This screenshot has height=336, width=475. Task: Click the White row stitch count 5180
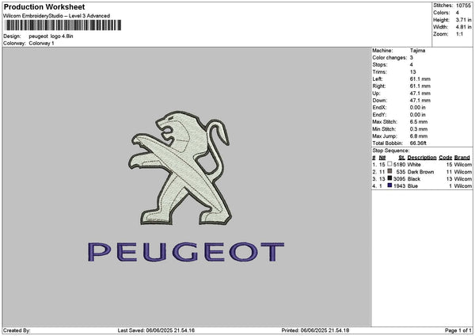click(x=399, y=164)
